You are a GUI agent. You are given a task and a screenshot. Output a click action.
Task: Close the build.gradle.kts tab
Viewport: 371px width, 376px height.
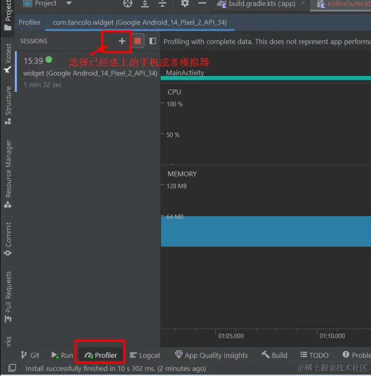click(x=303, y=4)
